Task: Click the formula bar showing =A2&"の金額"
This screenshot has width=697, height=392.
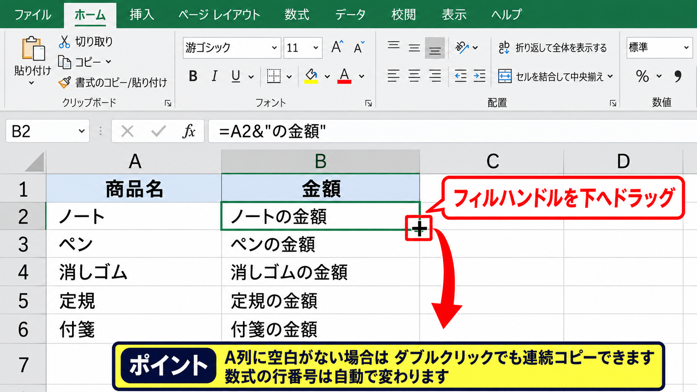Action: click(452, 131)
